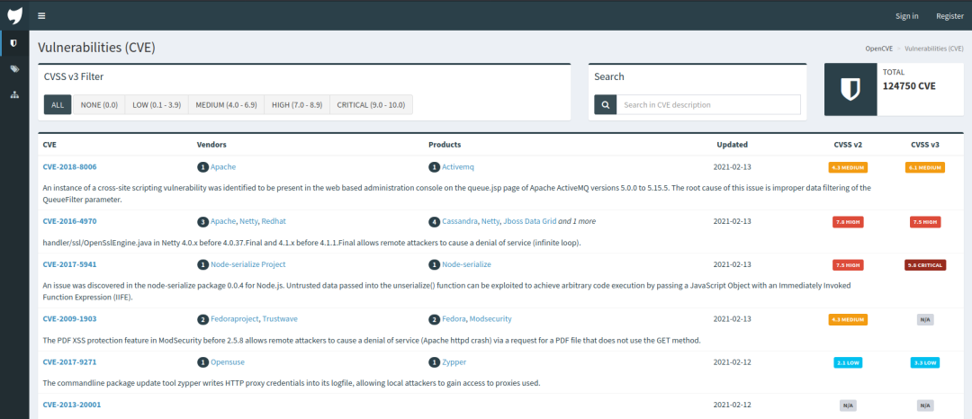Image resolution: width=972 pixels, height=419 pixels.
Task: Toggle the hamburger sidebar menu
Action: coord(41,16)
